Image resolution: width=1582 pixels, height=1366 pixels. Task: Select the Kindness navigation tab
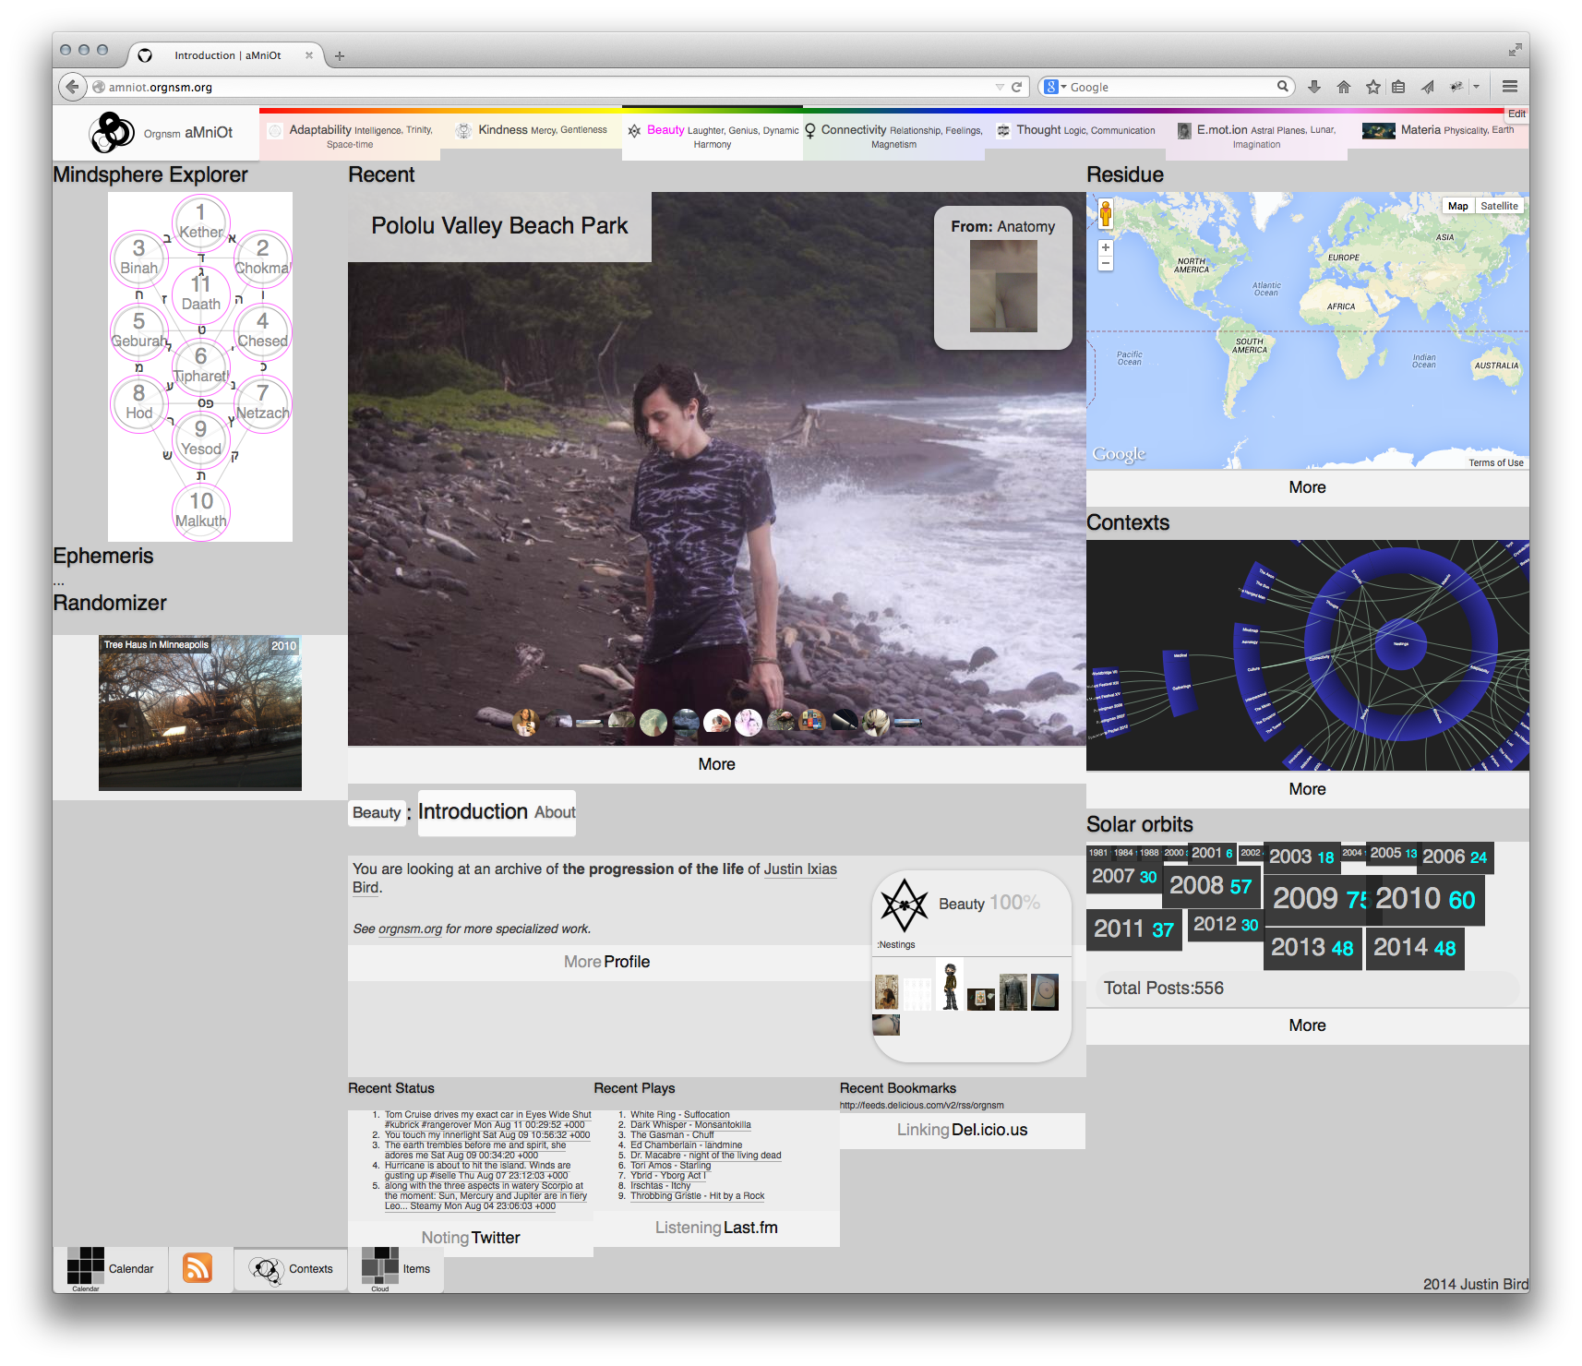[x=533, y=131]
